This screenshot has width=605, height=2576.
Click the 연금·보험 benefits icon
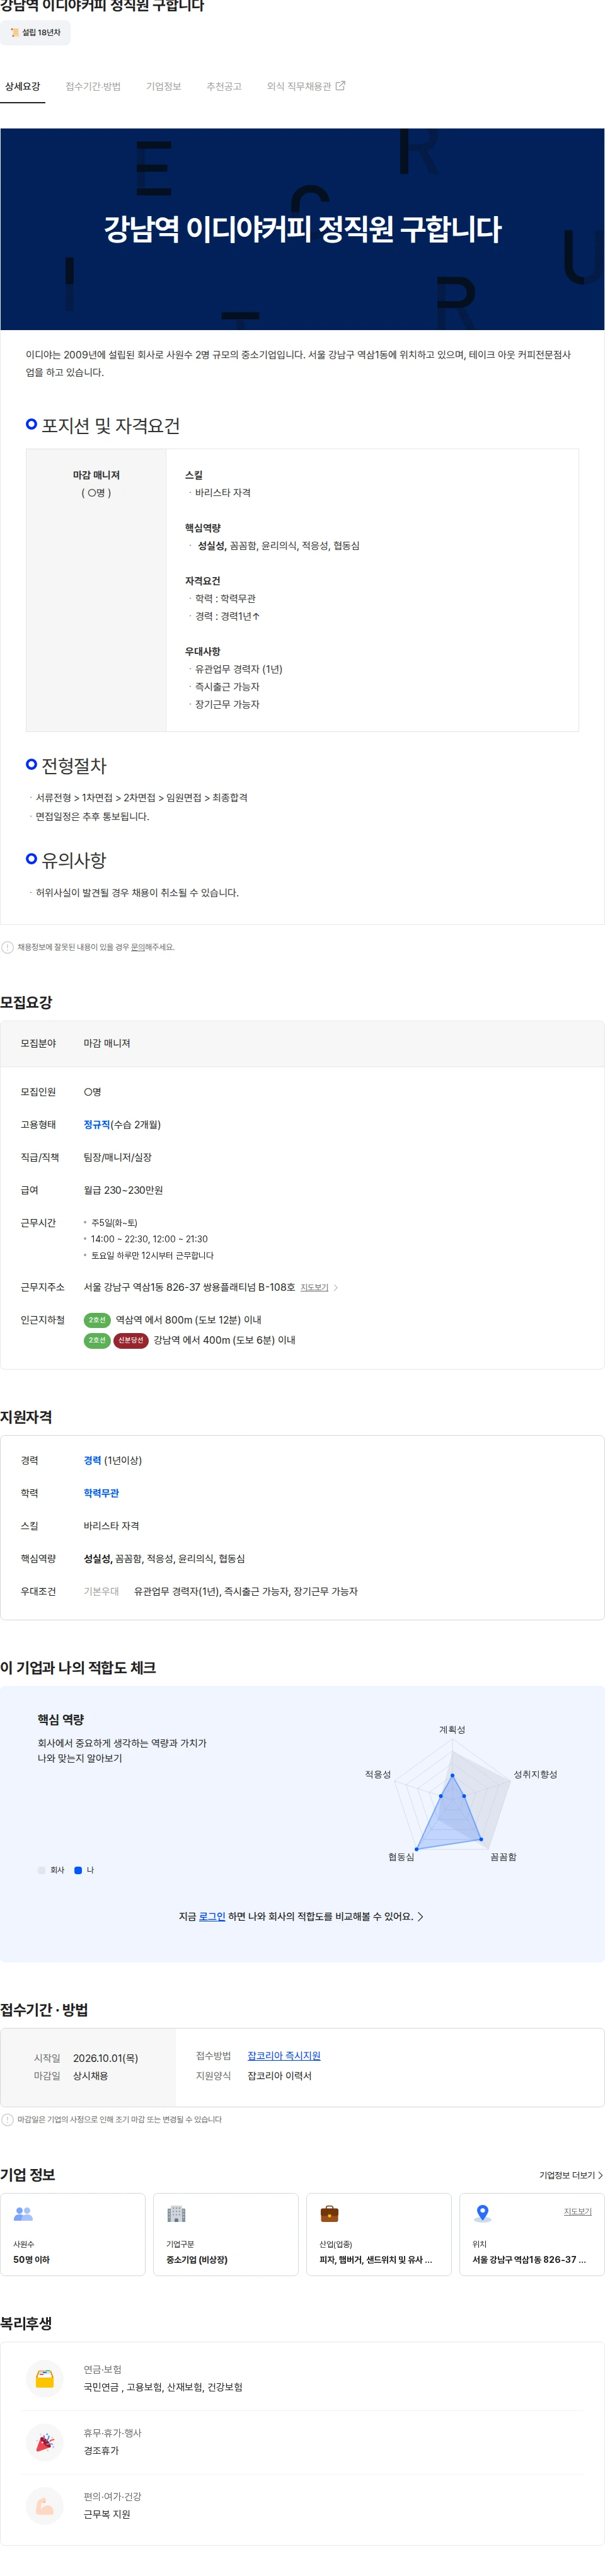pyautogui.click(x=44, y=2378)
